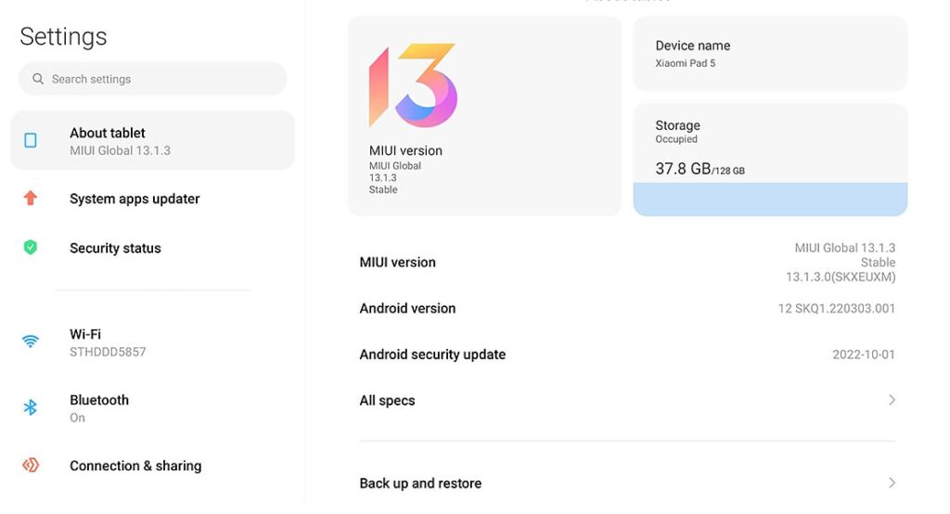Open Wi-Fi STHDDD5857 settings
This screenshot has width=950, height=514.
pos(153,342)
